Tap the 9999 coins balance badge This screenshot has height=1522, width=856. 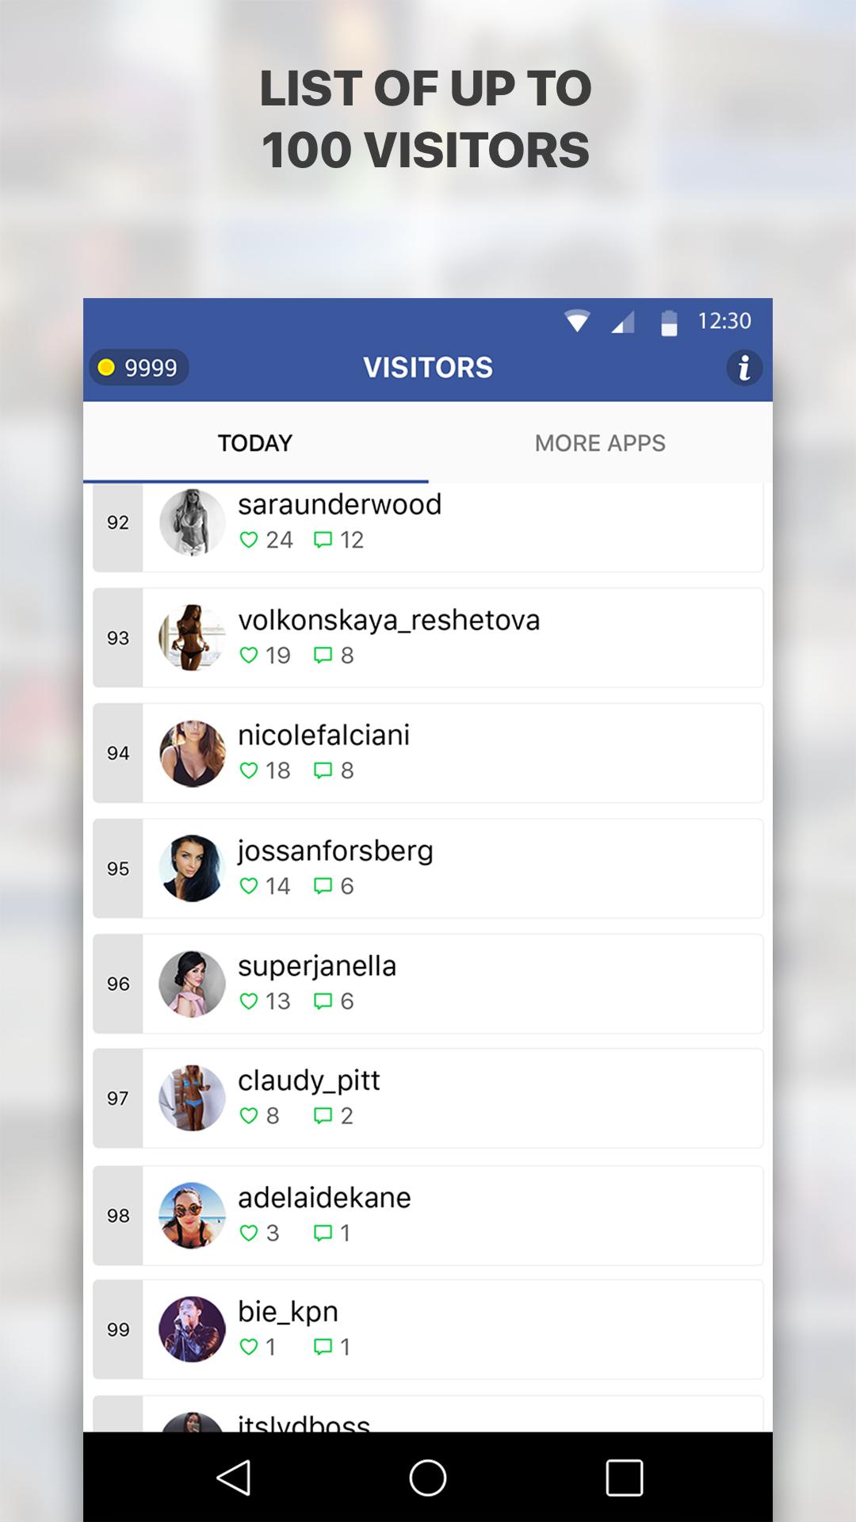tap(139, 368)
